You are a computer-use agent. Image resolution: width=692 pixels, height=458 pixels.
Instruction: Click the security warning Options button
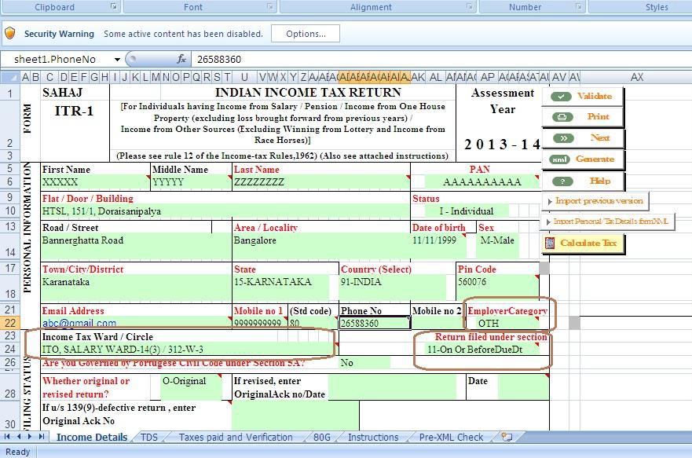coord(305,34)
